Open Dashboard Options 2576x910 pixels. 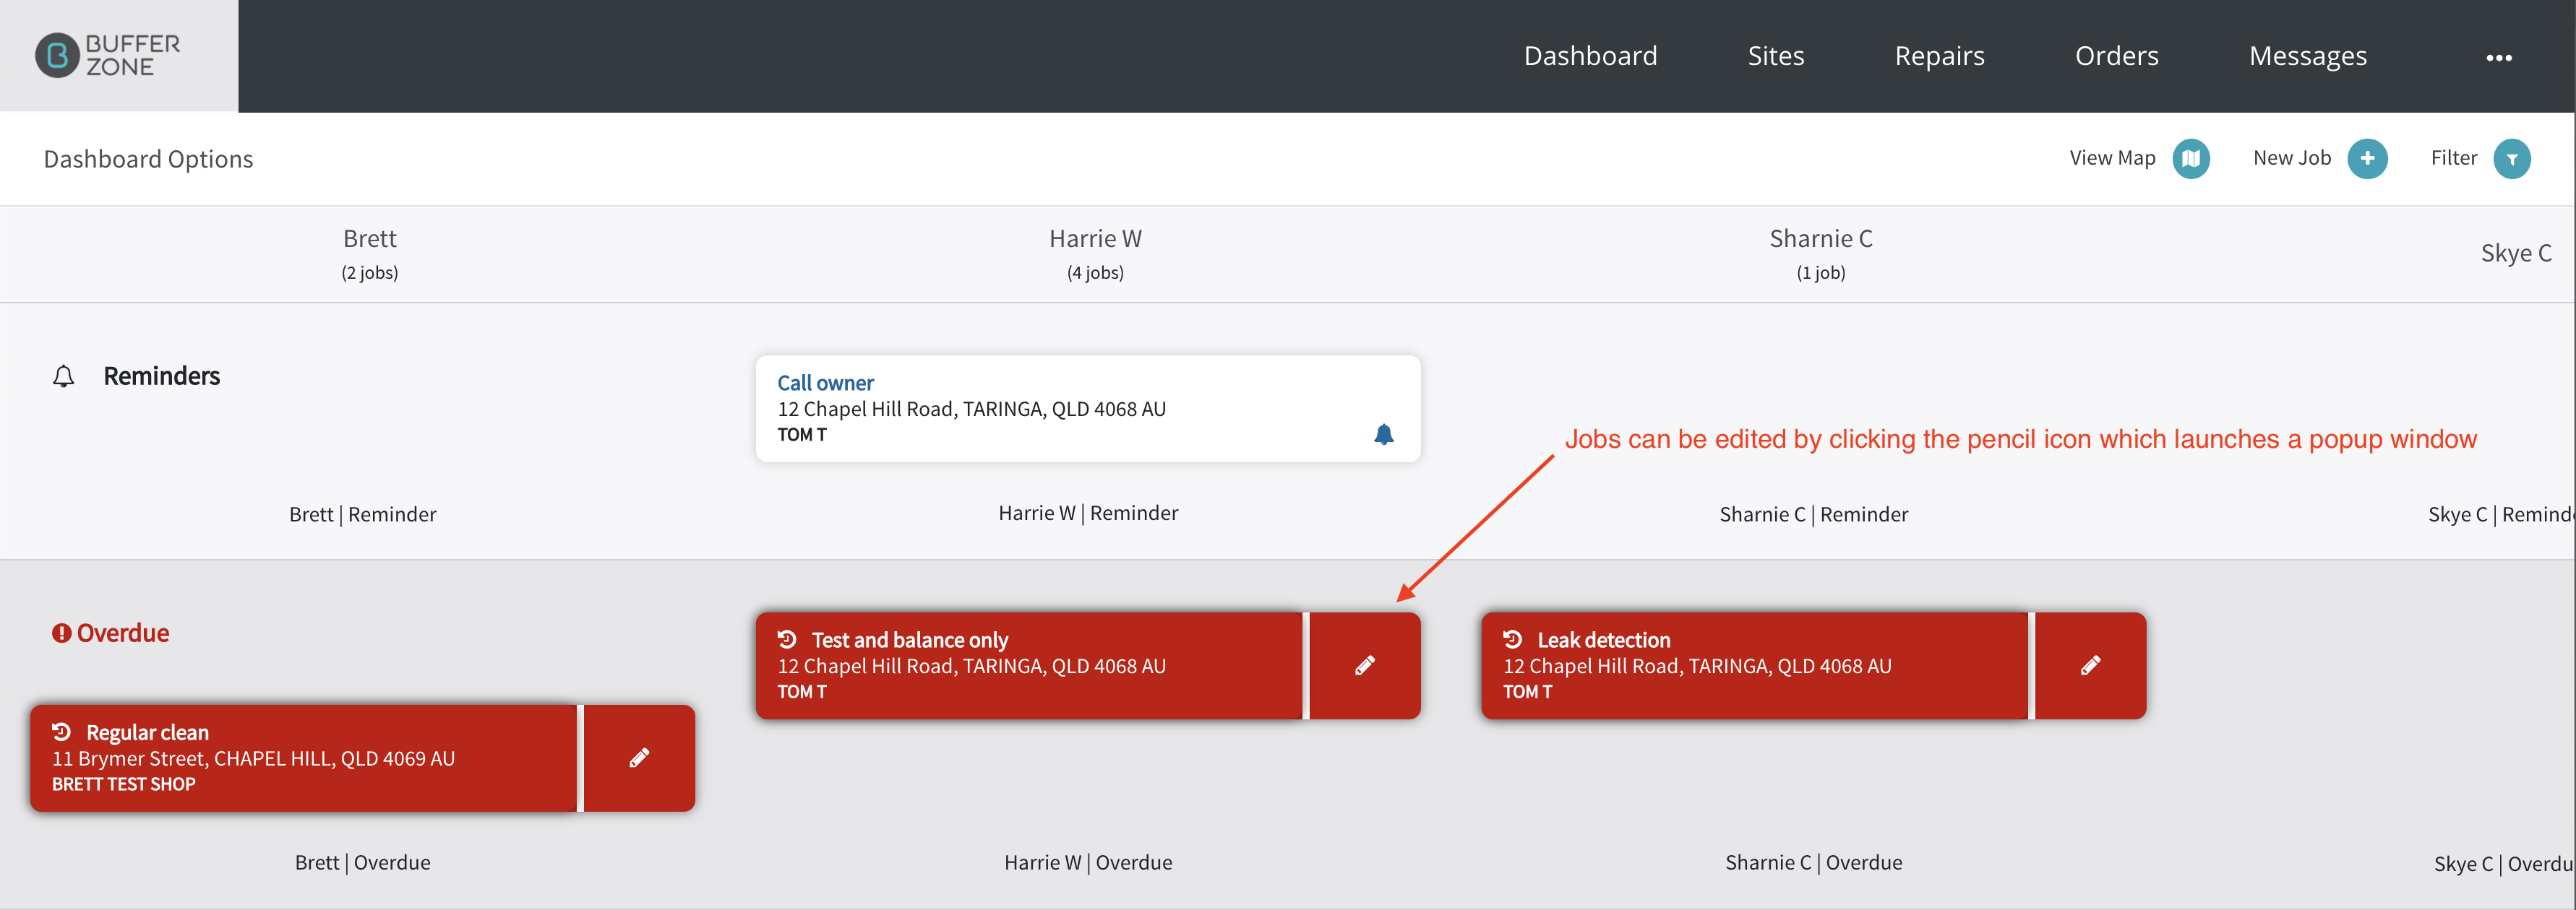click(x=148, y=159)
